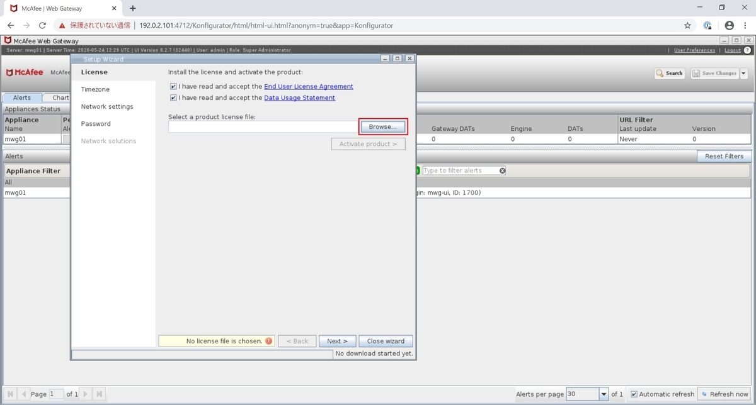
Task: Go to last page of alerts
Action: [99, 394]
